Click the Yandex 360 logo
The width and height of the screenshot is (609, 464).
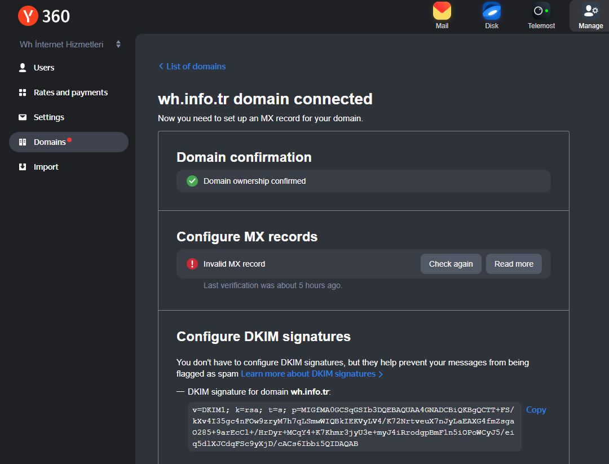click(x=44, y=16)
